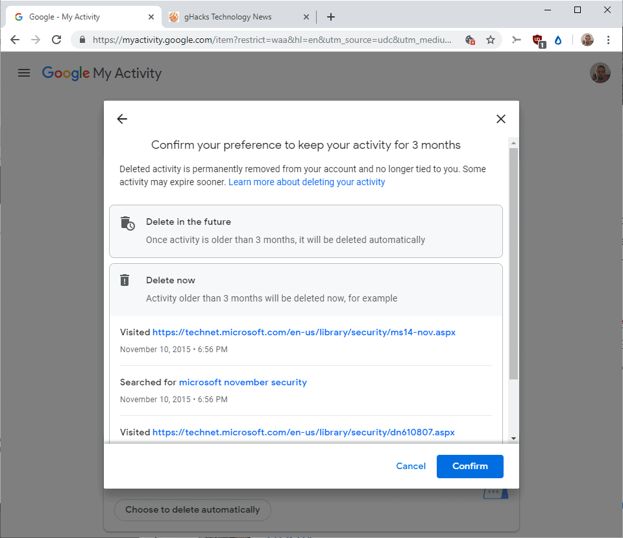
Task: Open the dn610807.aspx technet link
Action: coord(304,432)
